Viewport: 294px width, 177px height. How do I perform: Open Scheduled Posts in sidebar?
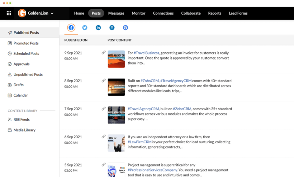[26, 54]
